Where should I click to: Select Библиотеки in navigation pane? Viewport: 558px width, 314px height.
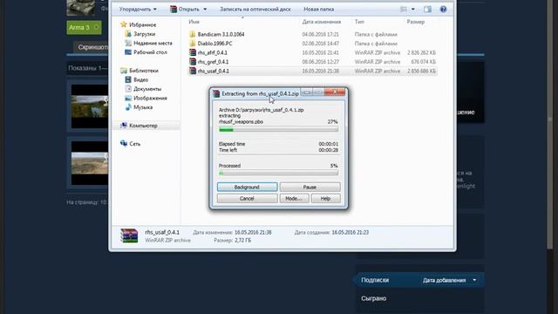tap(144, 71)
